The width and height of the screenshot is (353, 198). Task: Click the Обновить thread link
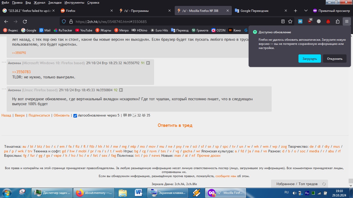click(x=62, y=115)
